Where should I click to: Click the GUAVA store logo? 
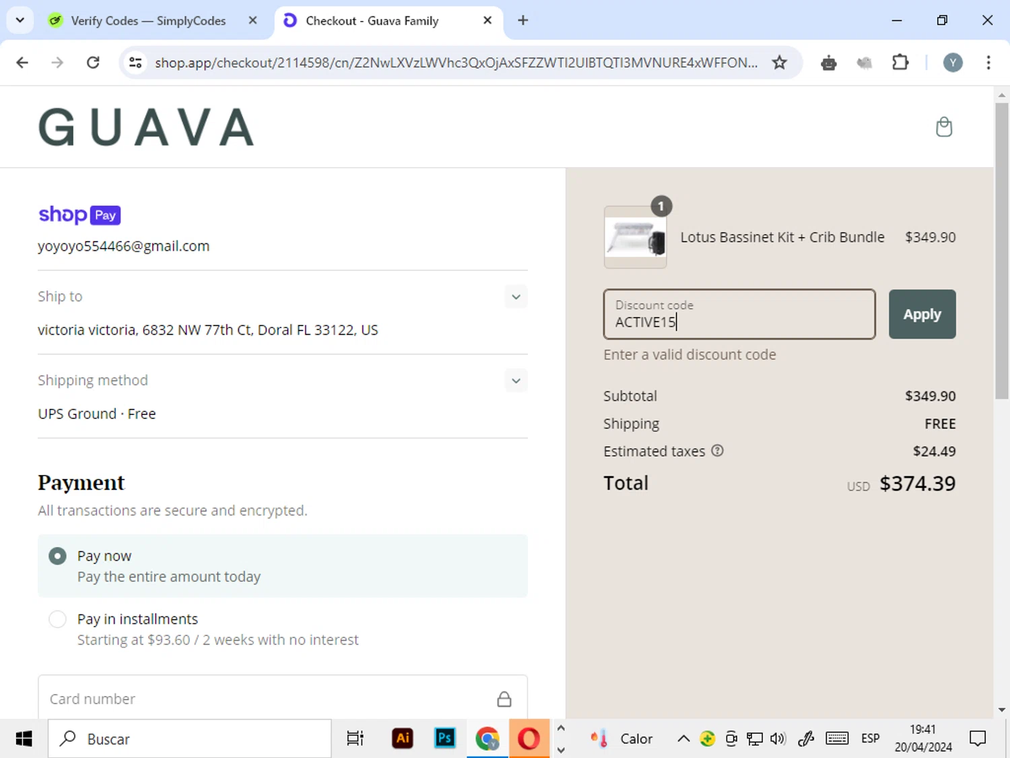[146, 127]
